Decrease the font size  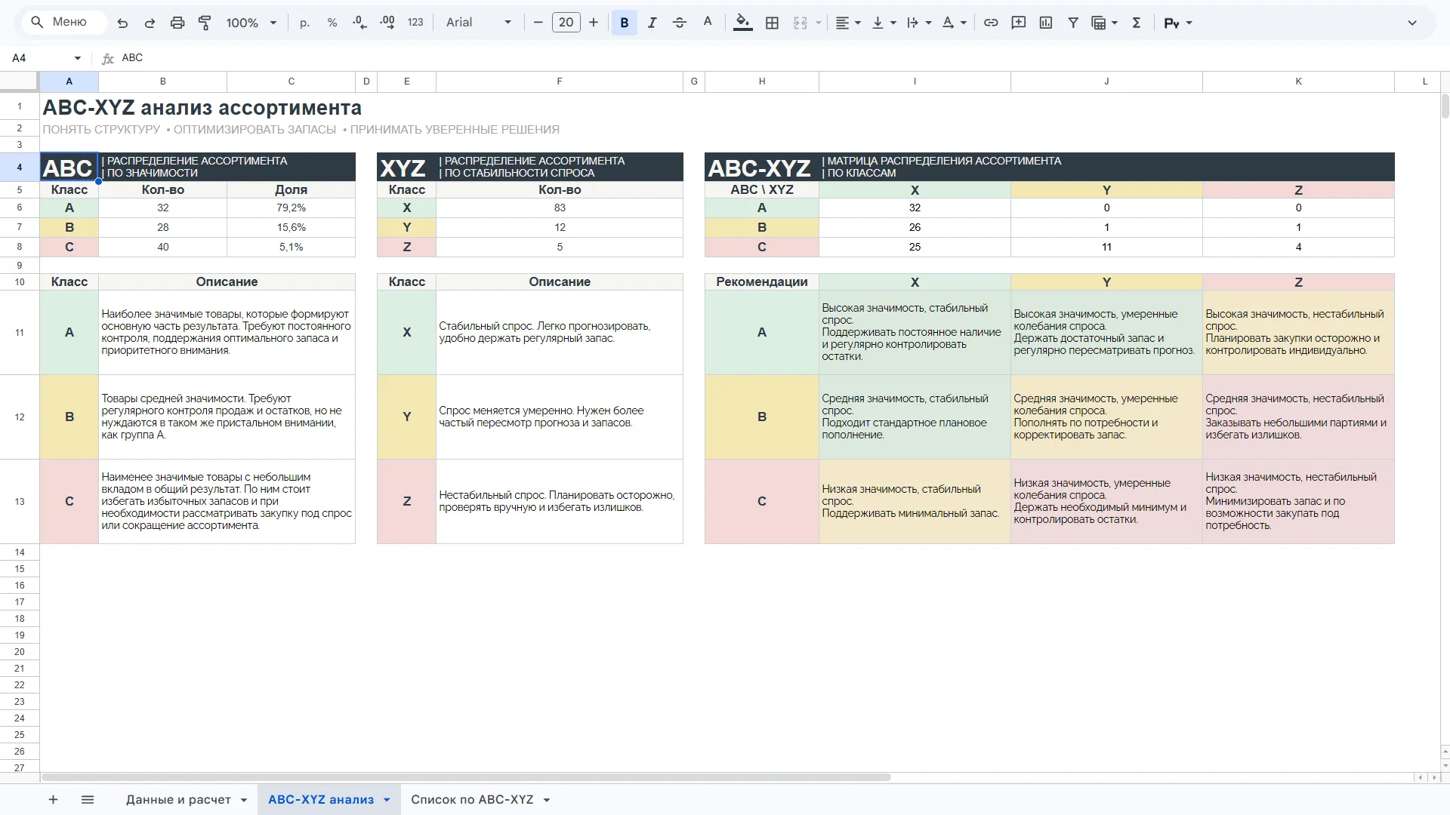click(538, 23)
